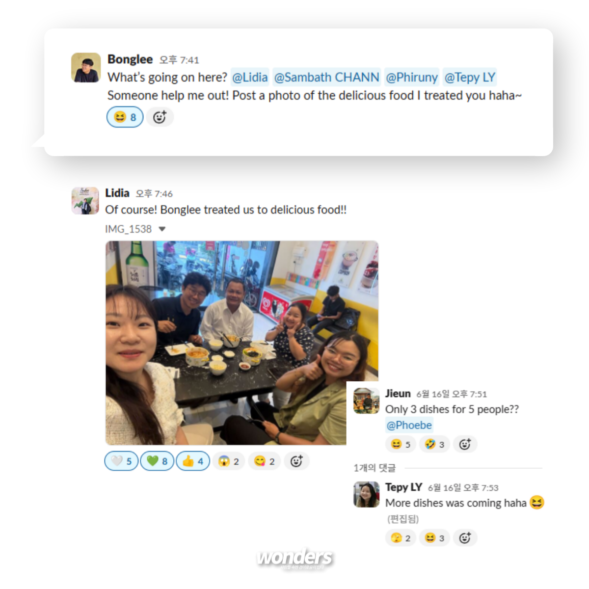Open the @Lidia mention
The width and height of the screenshot is (589, 589).
pos(250,78)
